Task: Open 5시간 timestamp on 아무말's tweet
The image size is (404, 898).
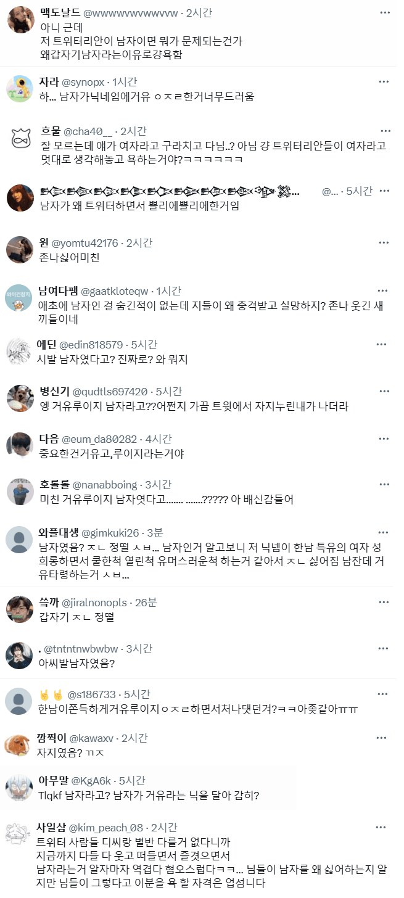Action: pyautogui.click(x=130, y=780)
